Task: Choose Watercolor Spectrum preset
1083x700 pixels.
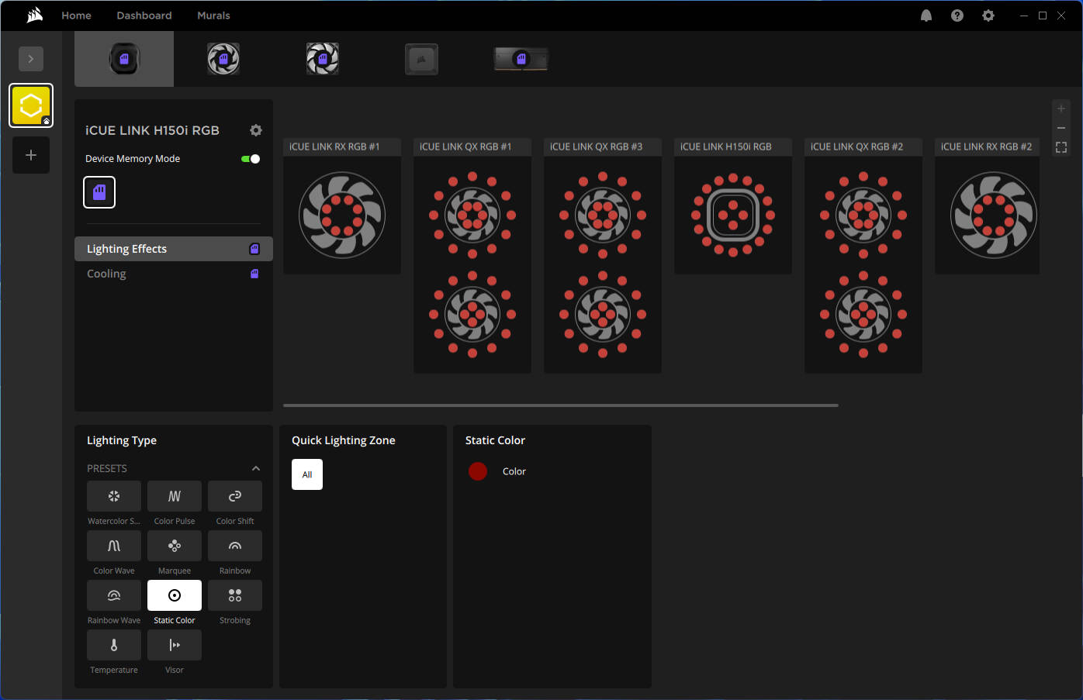Action: coord(114,496)
